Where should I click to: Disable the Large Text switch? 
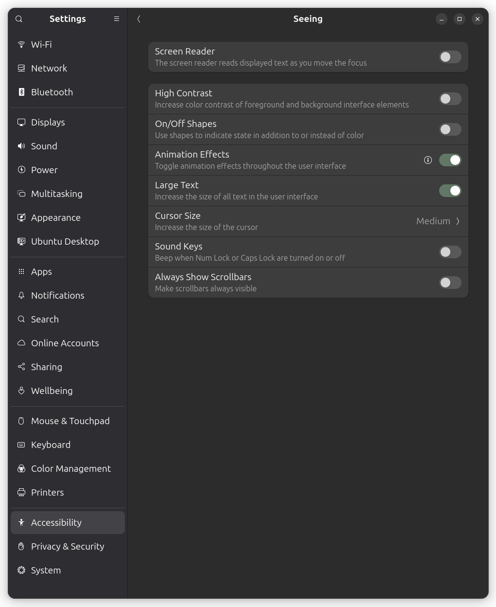450,191
